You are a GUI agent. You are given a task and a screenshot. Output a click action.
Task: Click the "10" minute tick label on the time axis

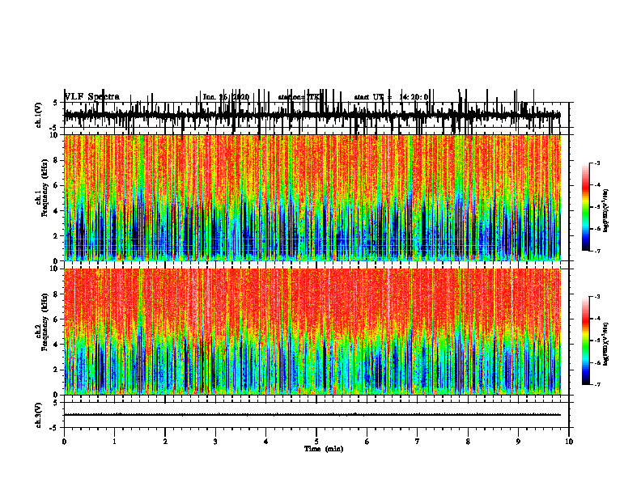pyautogui.click(x=569, y=442)
